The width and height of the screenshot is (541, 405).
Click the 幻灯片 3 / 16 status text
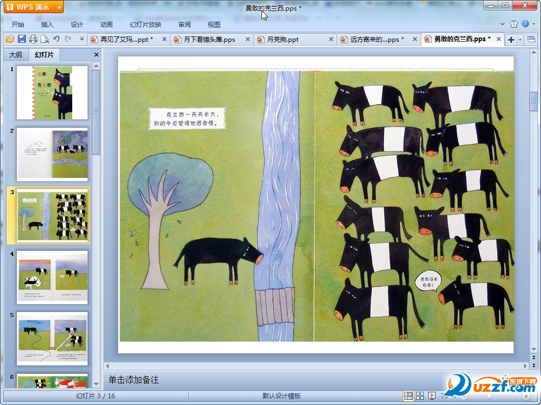[95, 396]
